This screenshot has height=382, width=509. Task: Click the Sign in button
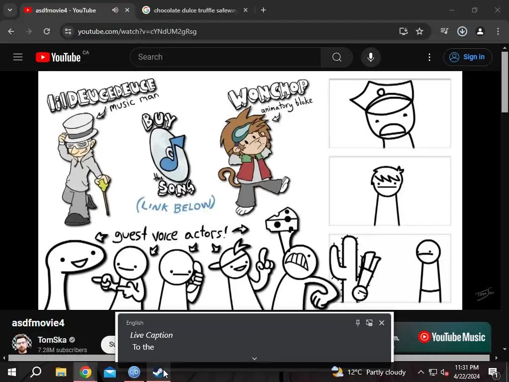[x=468, y=57]
